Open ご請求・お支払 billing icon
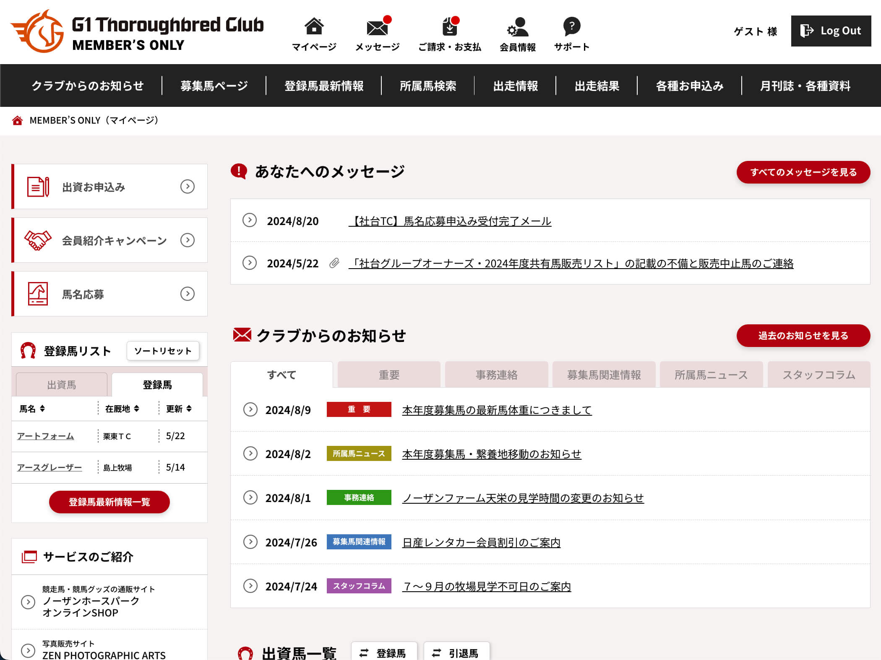 (x=449, y=27)
